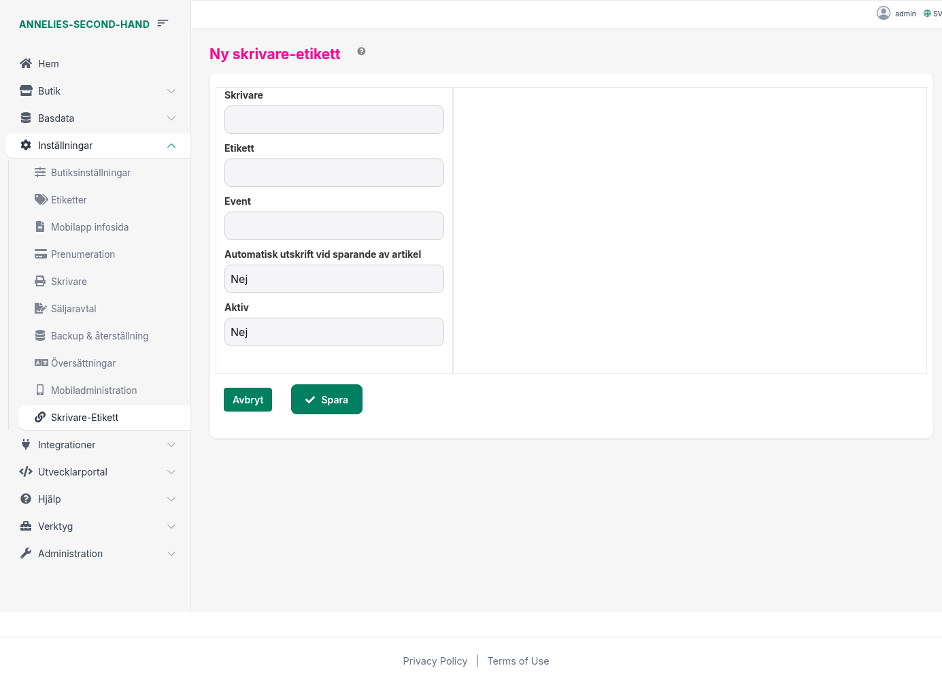Click the help question mark beside page title

pos(361,52)
